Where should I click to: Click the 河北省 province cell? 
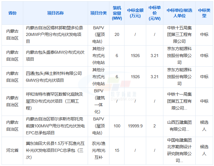(x=12, y=150)
